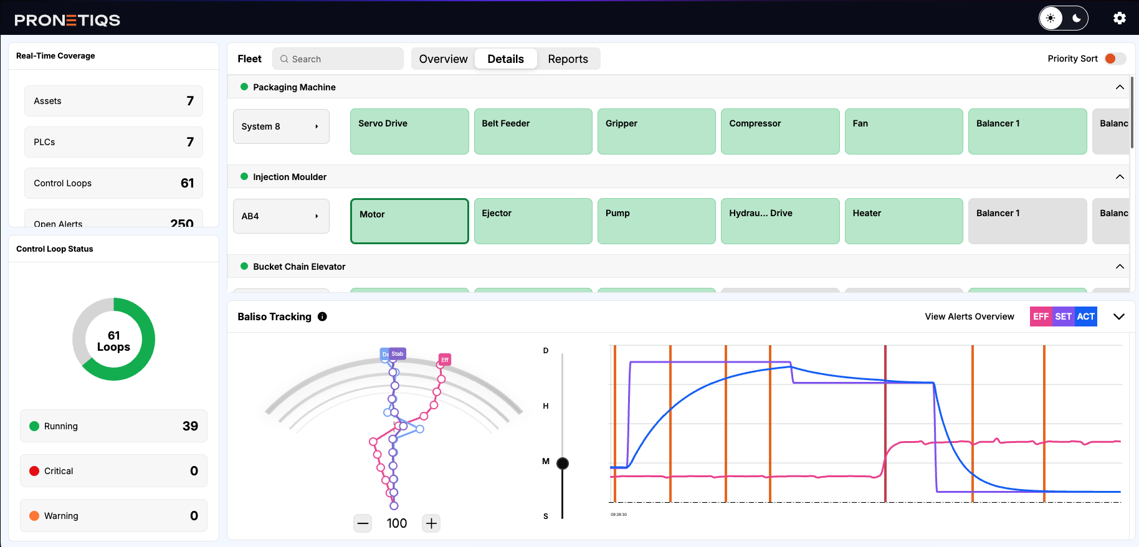Click the minus zoom button
This screenshot has height=547, width=1139.
[363, 523]
